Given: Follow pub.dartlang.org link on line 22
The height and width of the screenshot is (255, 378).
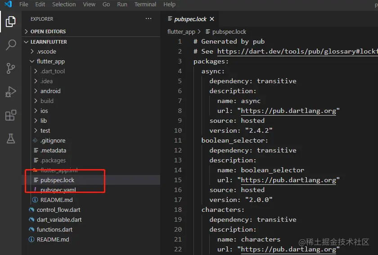Looking at the screenshot, I should coord(288,249).
